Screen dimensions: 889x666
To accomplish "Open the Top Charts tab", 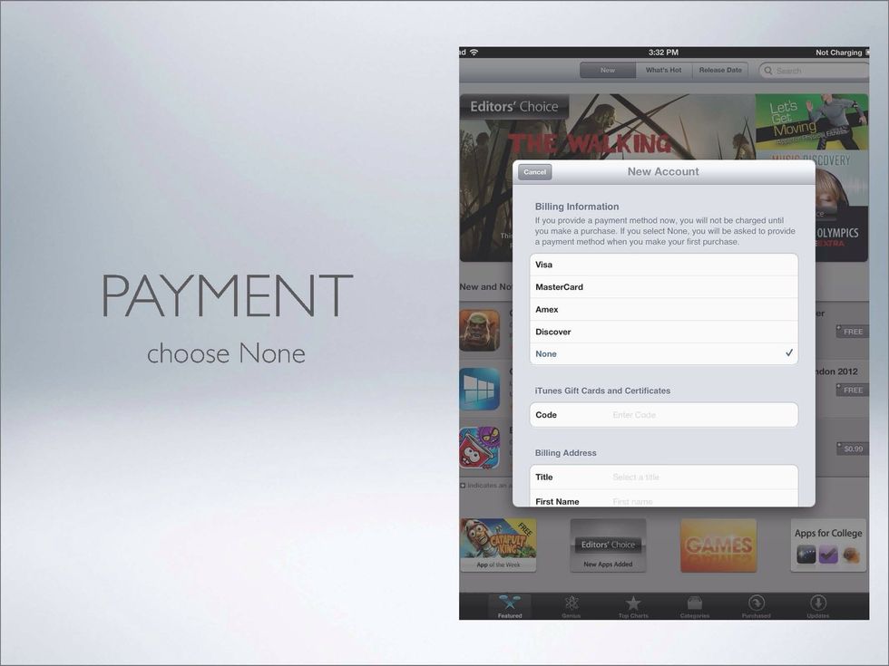I will click(633, 606).
